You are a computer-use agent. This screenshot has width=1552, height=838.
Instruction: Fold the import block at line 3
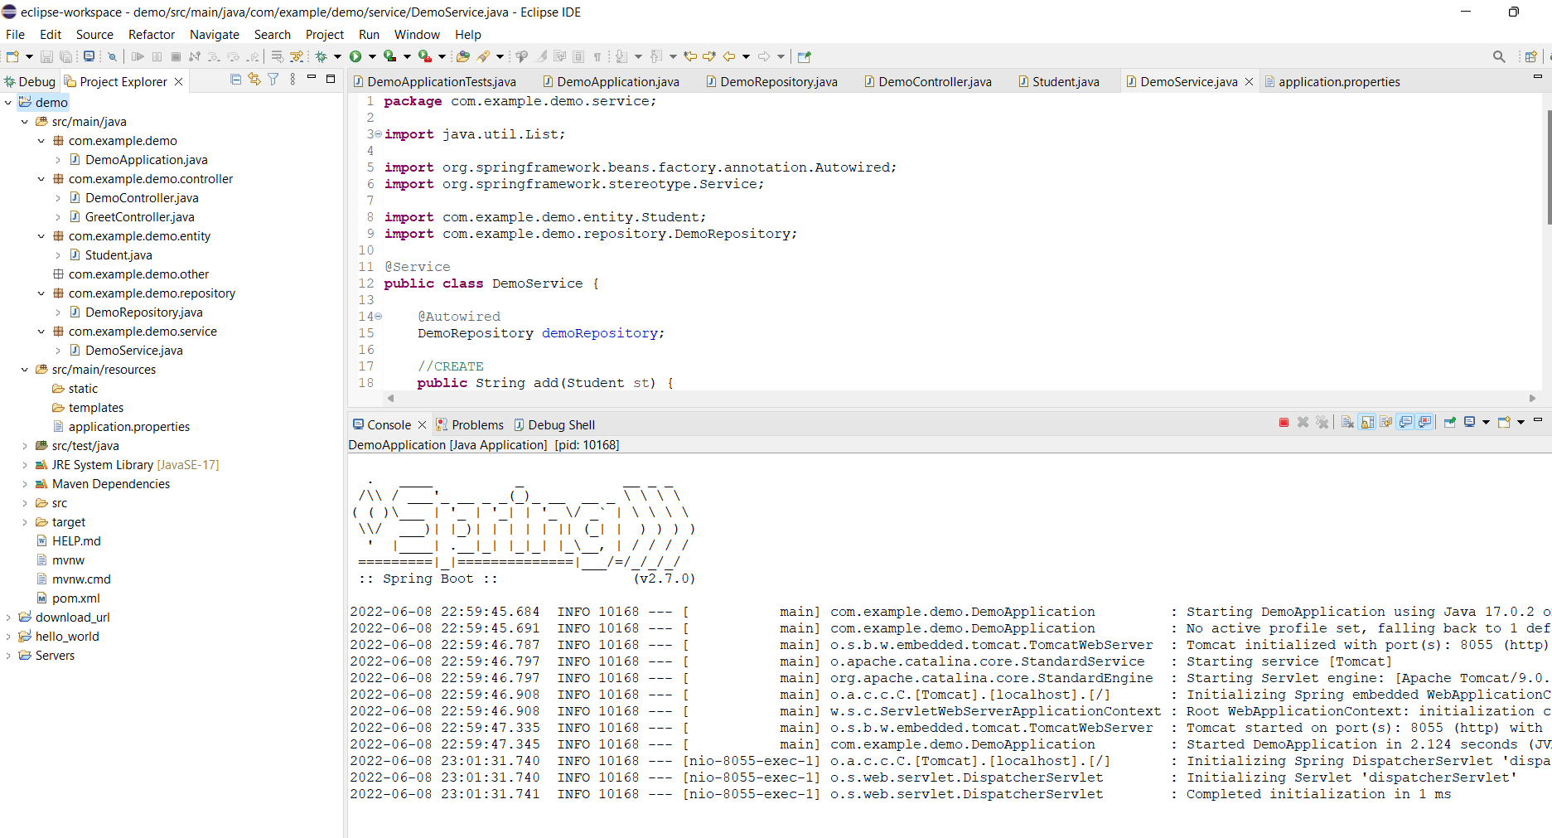point(379,134)
